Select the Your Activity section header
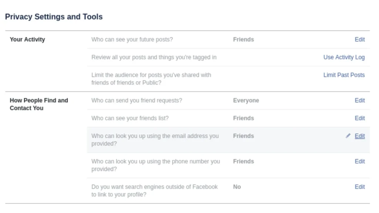 27,39
